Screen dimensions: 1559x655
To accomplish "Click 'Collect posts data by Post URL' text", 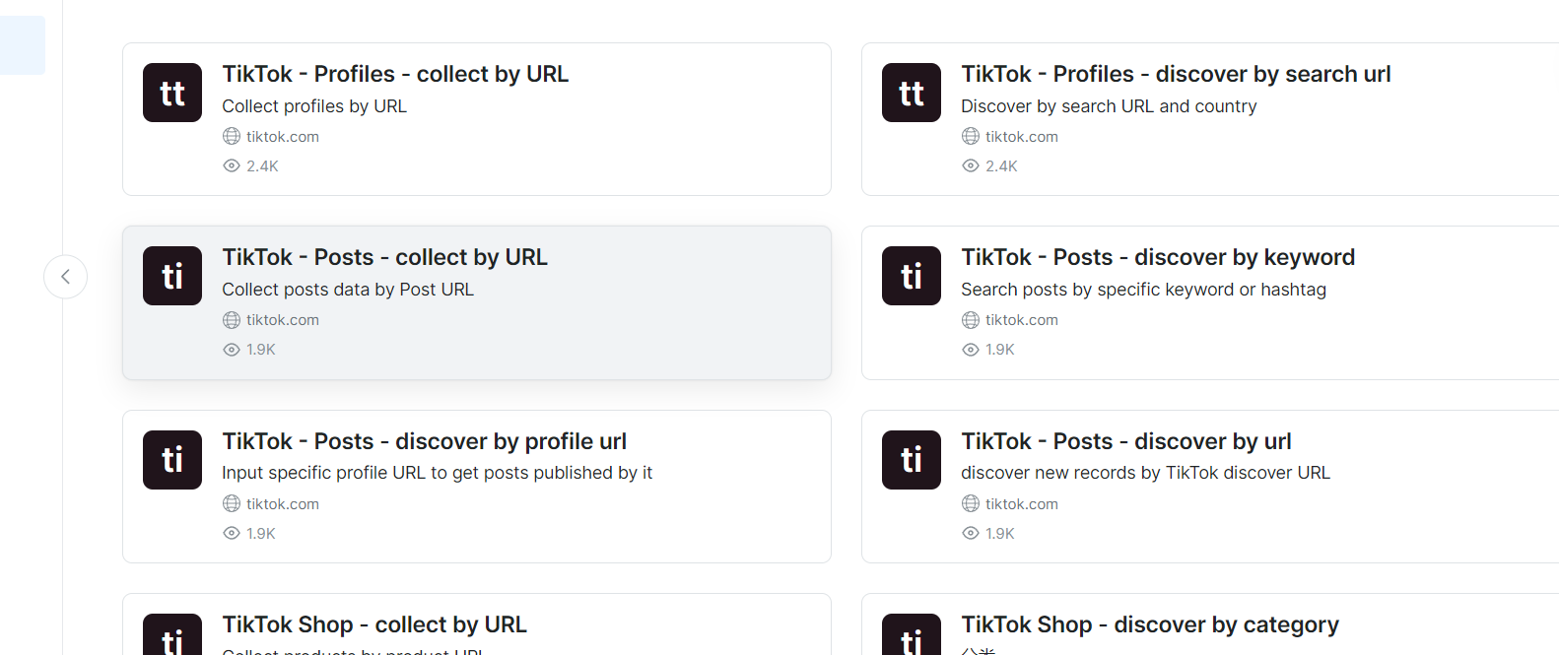I will coord(348,290).
